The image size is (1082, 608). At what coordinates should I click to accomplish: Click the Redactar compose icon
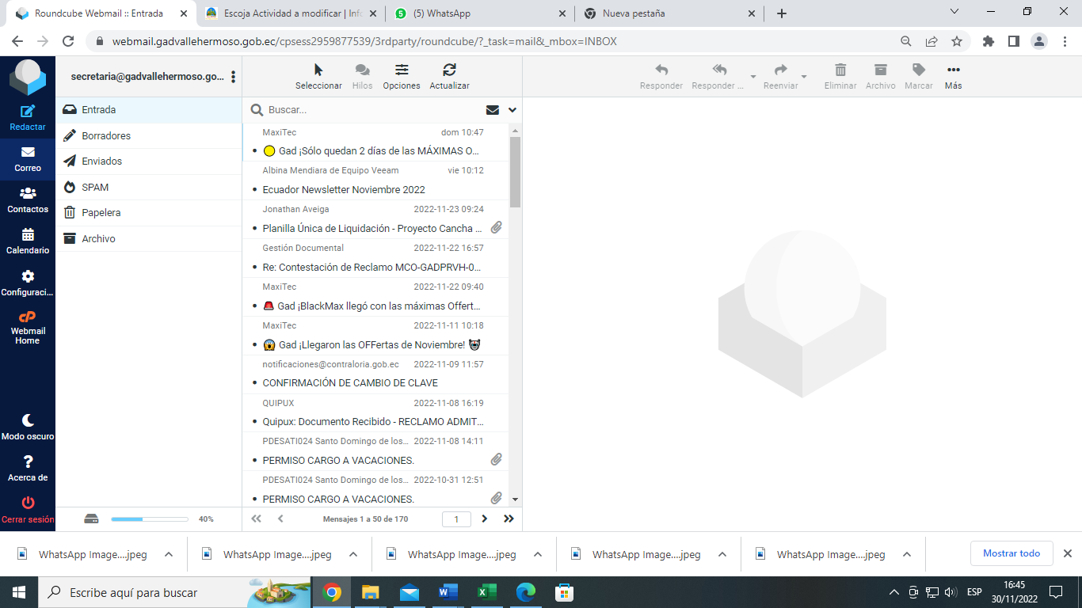[28, 112]
